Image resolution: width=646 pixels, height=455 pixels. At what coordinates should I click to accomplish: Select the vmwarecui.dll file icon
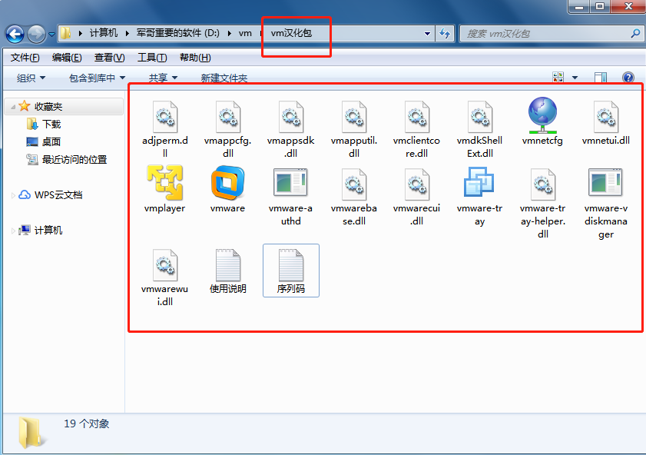pos(417,184)
